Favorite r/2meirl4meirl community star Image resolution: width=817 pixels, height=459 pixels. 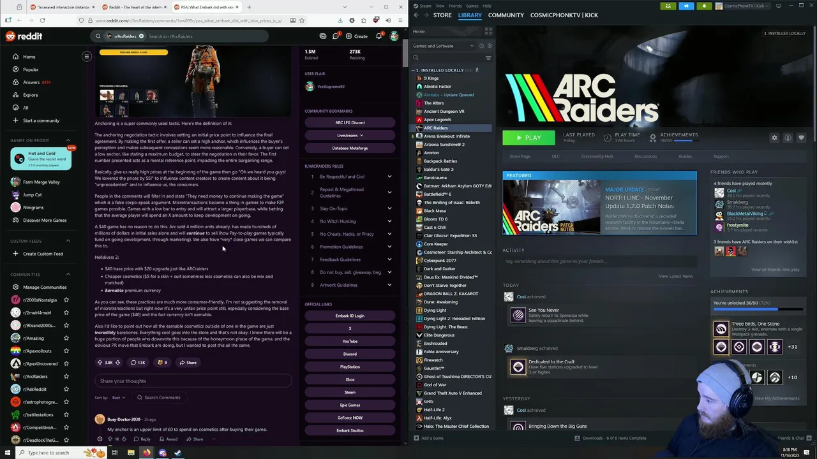(x=66, y=313)
